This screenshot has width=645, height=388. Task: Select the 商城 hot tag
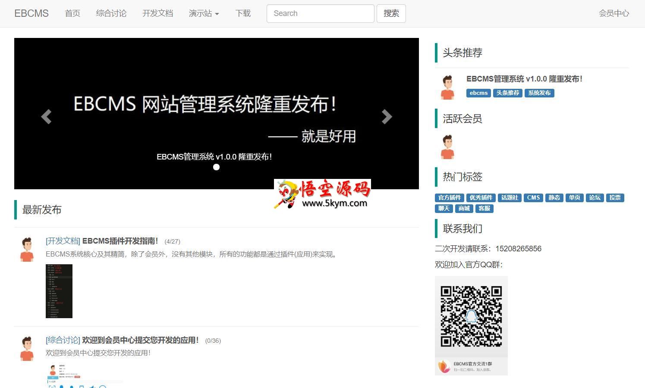pos(464,209)
